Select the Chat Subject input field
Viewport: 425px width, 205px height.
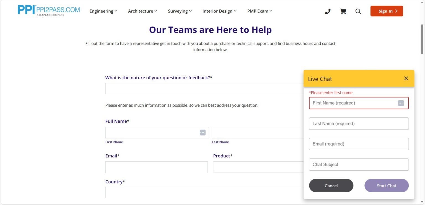[359, 164]
